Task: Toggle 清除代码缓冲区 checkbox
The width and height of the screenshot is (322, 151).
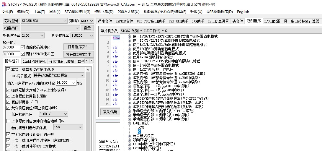Action: tap(23, 47)
